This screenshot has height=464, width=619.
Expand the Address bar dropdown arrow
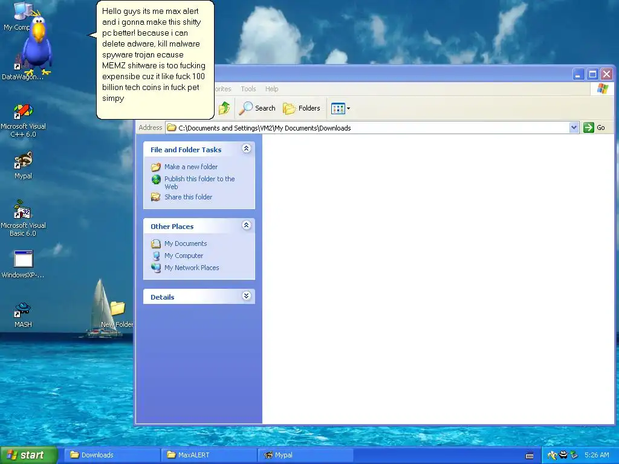pos(574,127)
